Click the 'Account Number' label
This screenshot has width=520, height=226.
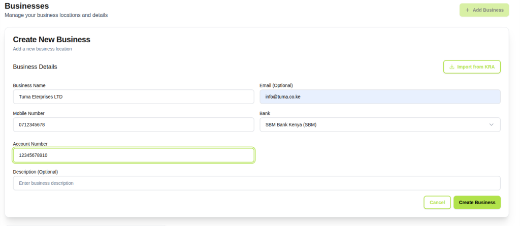coord(30,144)
